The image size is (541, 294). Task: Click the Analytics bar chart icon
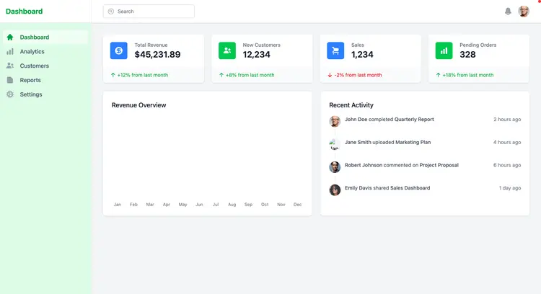point(10,51)
